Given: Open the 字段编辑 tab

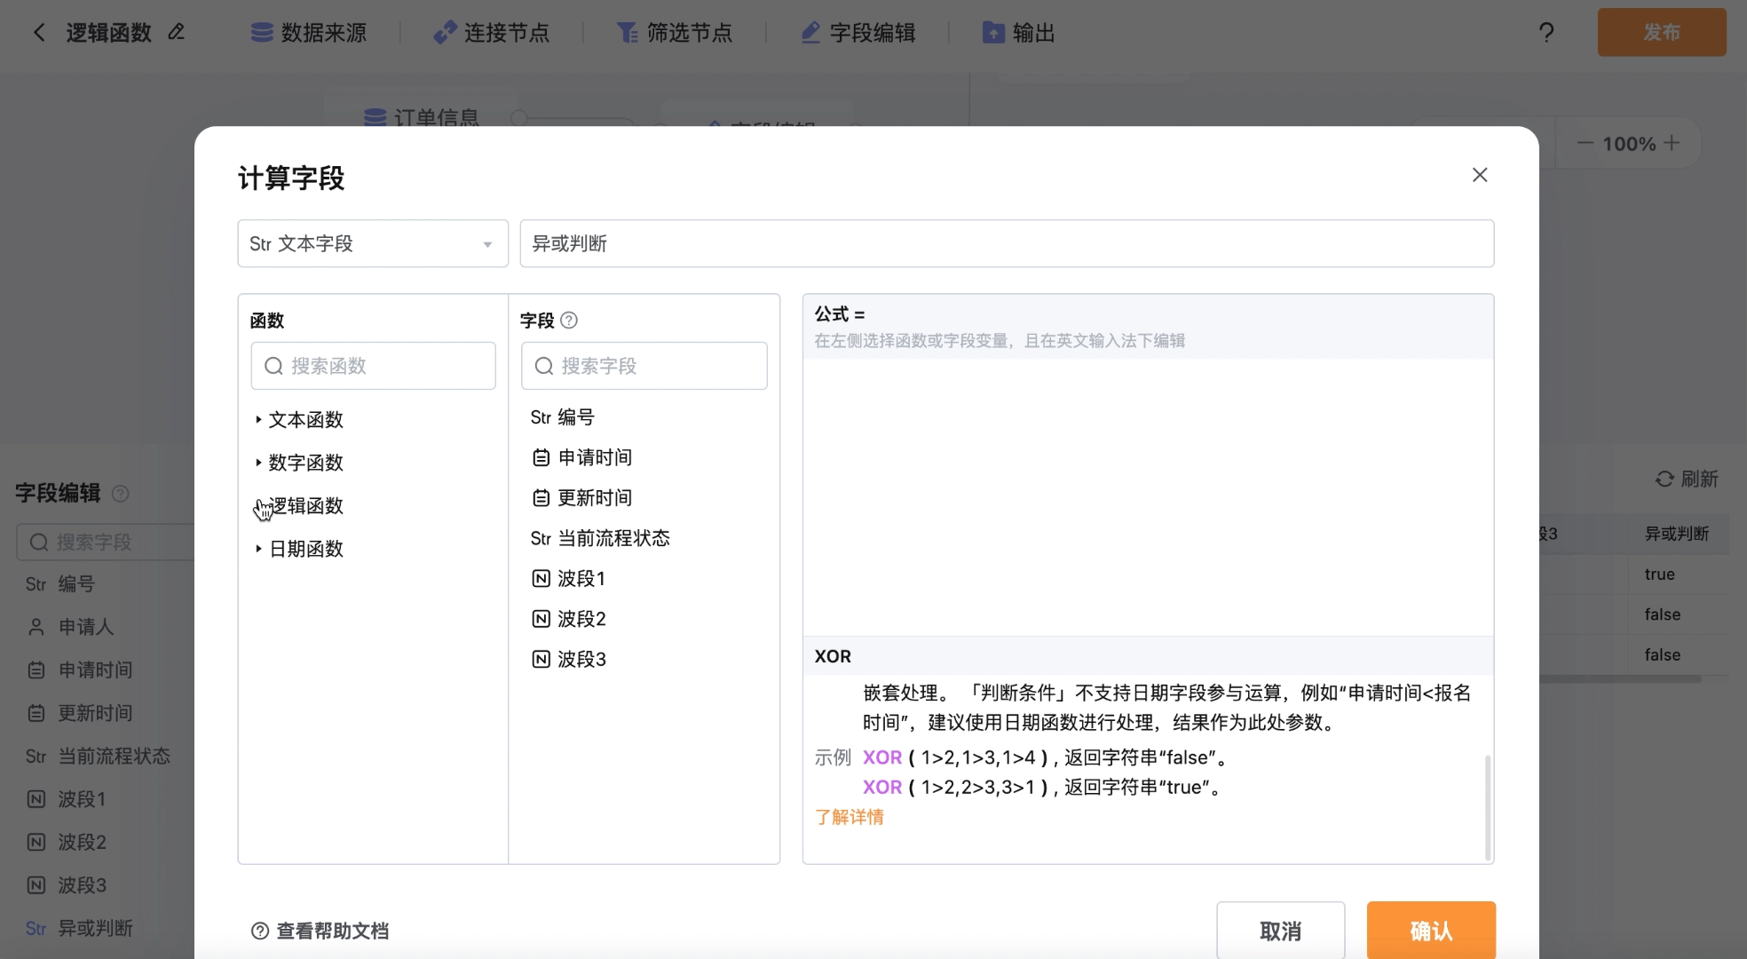Looking at the screenshot, I should (858, 33).
